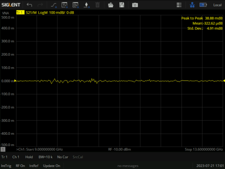Image resolution: width=225 pixels, height=169 pixels.
Task: Click the LAN network status icon
Action: pyautogui.click(x=192, y=5)
